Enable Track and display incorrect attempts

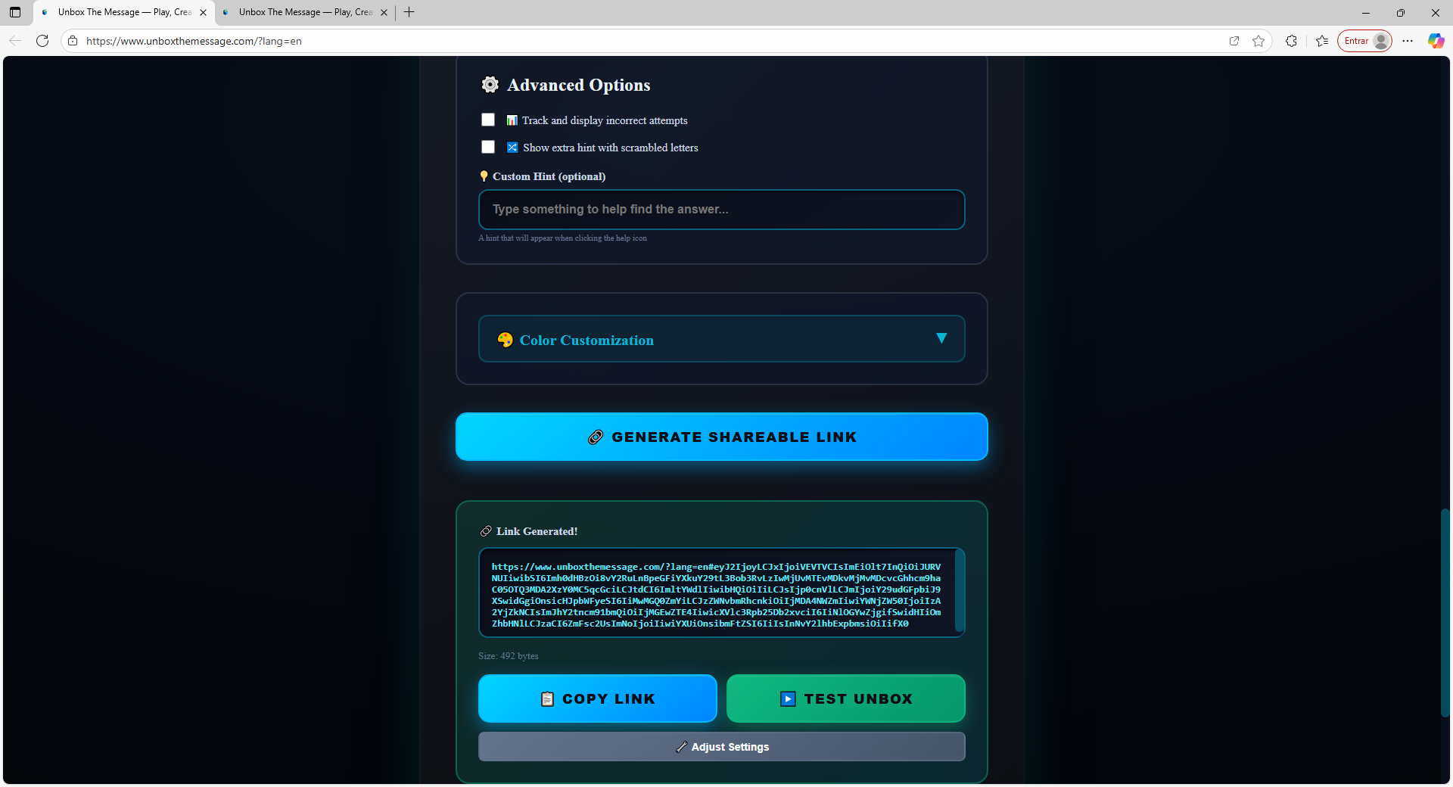(487, 120)
